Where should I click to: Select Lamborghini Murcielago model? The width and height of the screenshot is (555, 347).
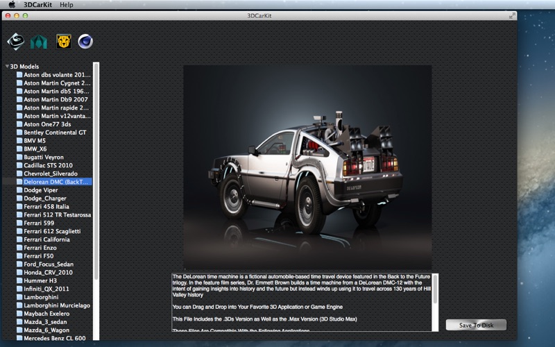[x=57, y=305]
